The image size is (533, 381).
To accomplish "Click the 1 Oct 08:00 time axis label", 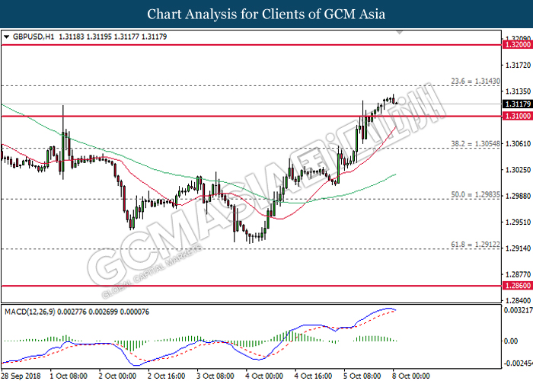I will 69,376.
